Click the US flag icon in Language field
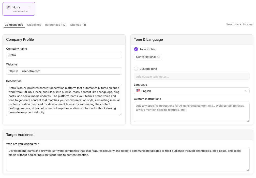 point(138,90)
